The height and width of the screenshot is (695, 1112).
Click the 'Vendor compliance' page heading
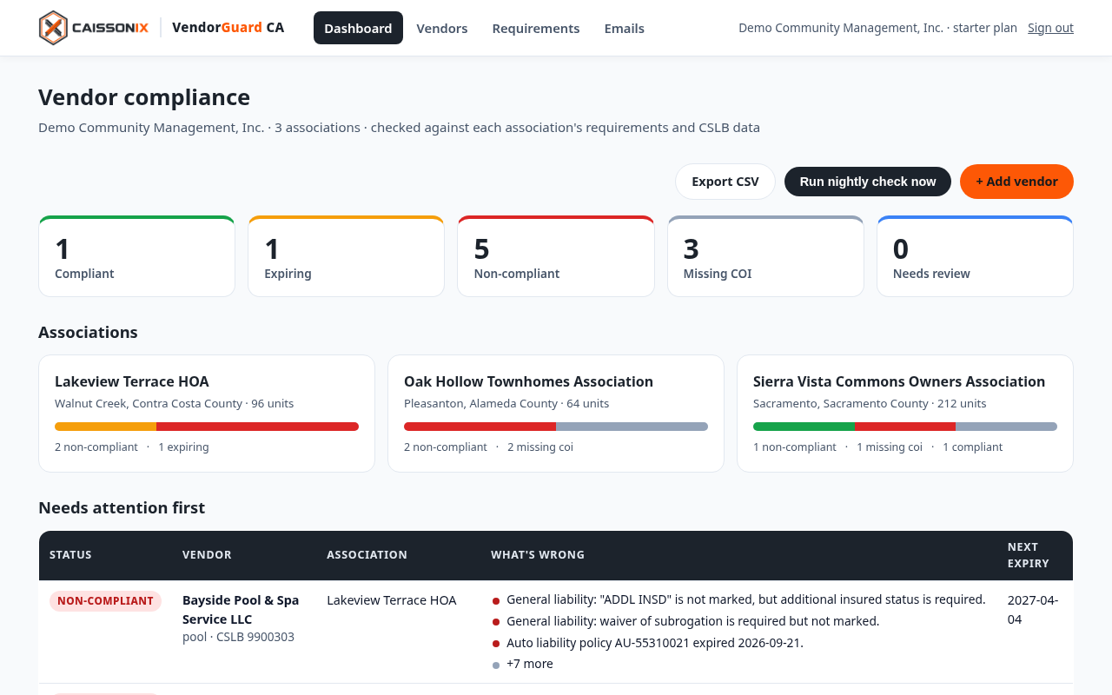pos(144,97)
